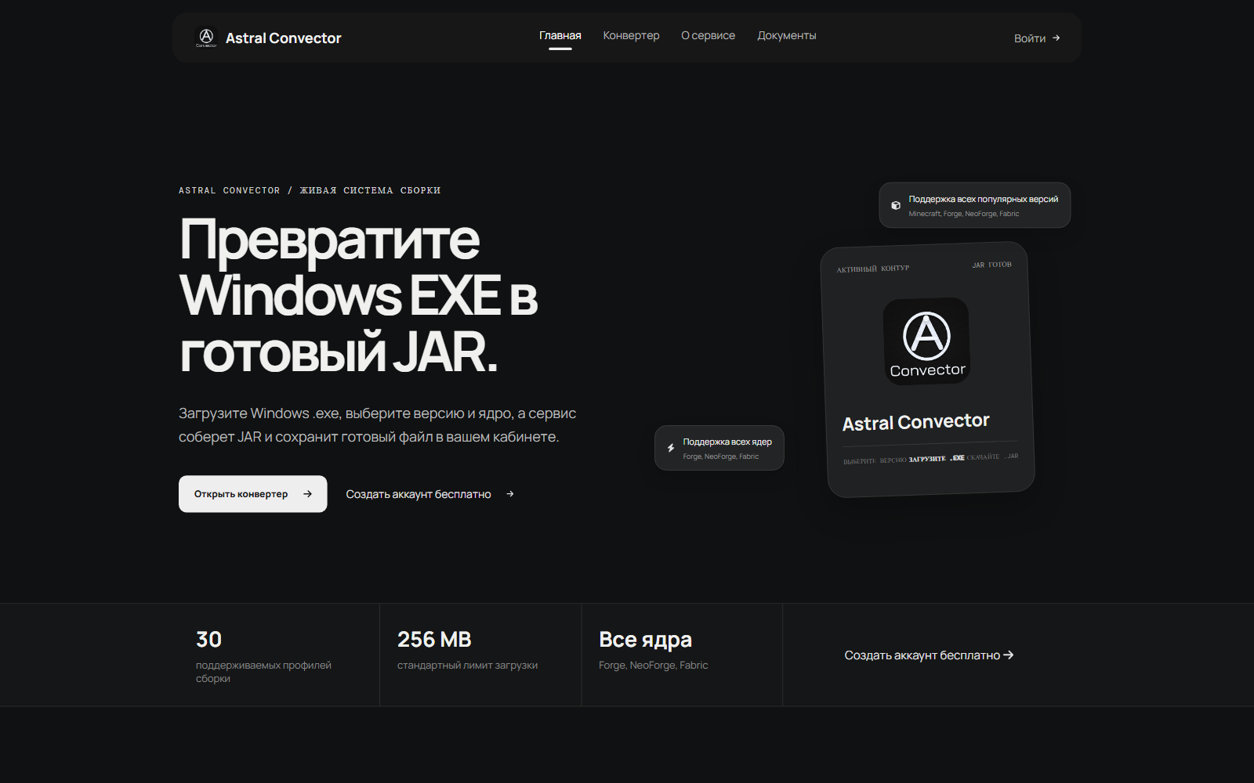Click the "Поддержка всех ядер" card title
The image size is (1254, 783).
[727, 442]
